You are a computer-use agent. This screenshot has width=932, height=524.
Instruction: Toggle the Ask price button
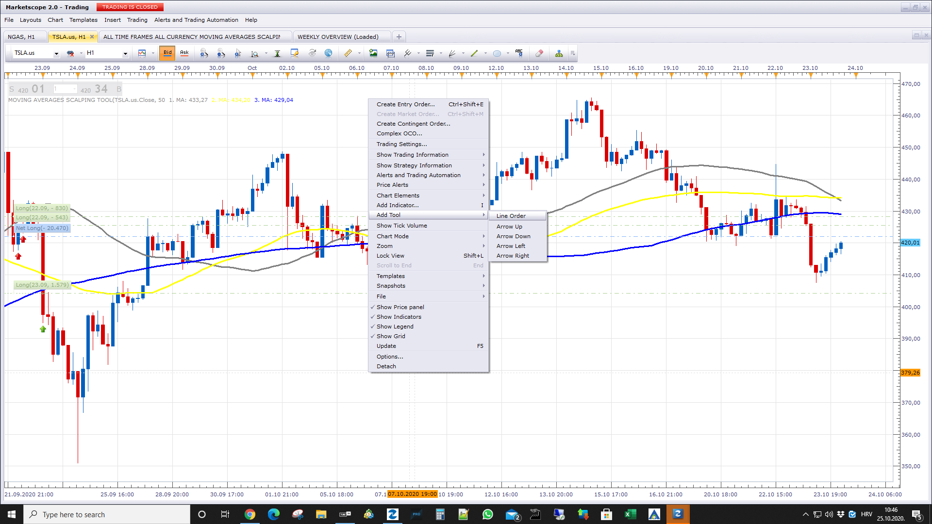[x=184, y=53]
